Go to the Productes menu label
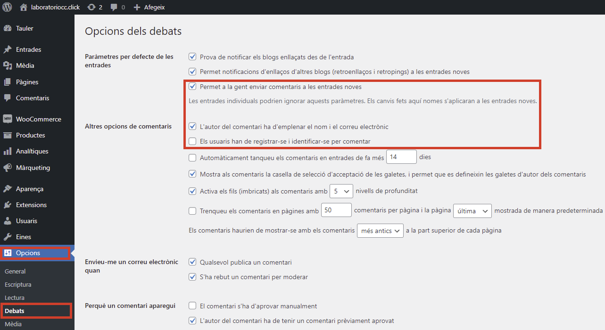Screen dimensions: 605x330 (x=31, y=135)
